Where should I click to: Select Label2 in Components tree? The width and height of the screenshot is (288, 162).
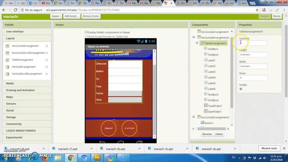211,66
